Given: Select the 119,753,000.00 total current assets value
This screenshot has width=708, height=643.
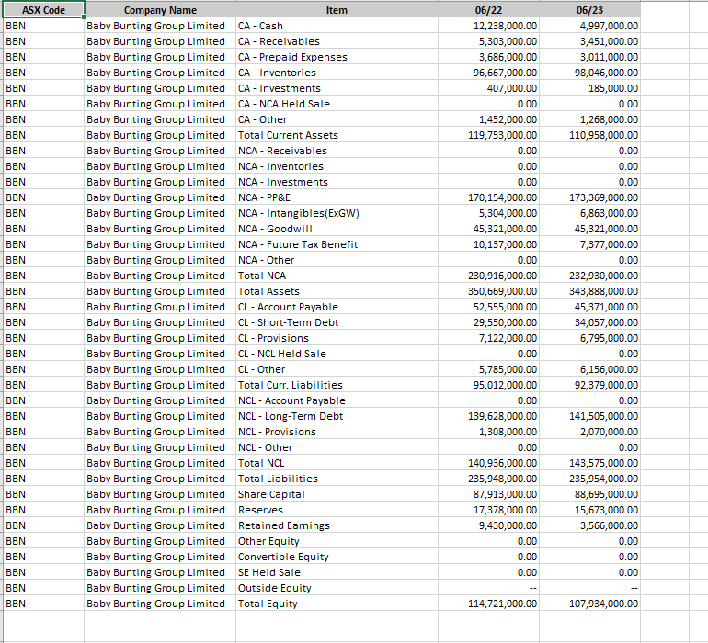Looking at the screenshot, I should point(488,135).
